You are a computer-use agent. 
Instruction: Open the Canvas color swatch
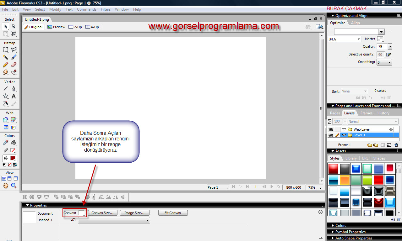tap(82, 213)
